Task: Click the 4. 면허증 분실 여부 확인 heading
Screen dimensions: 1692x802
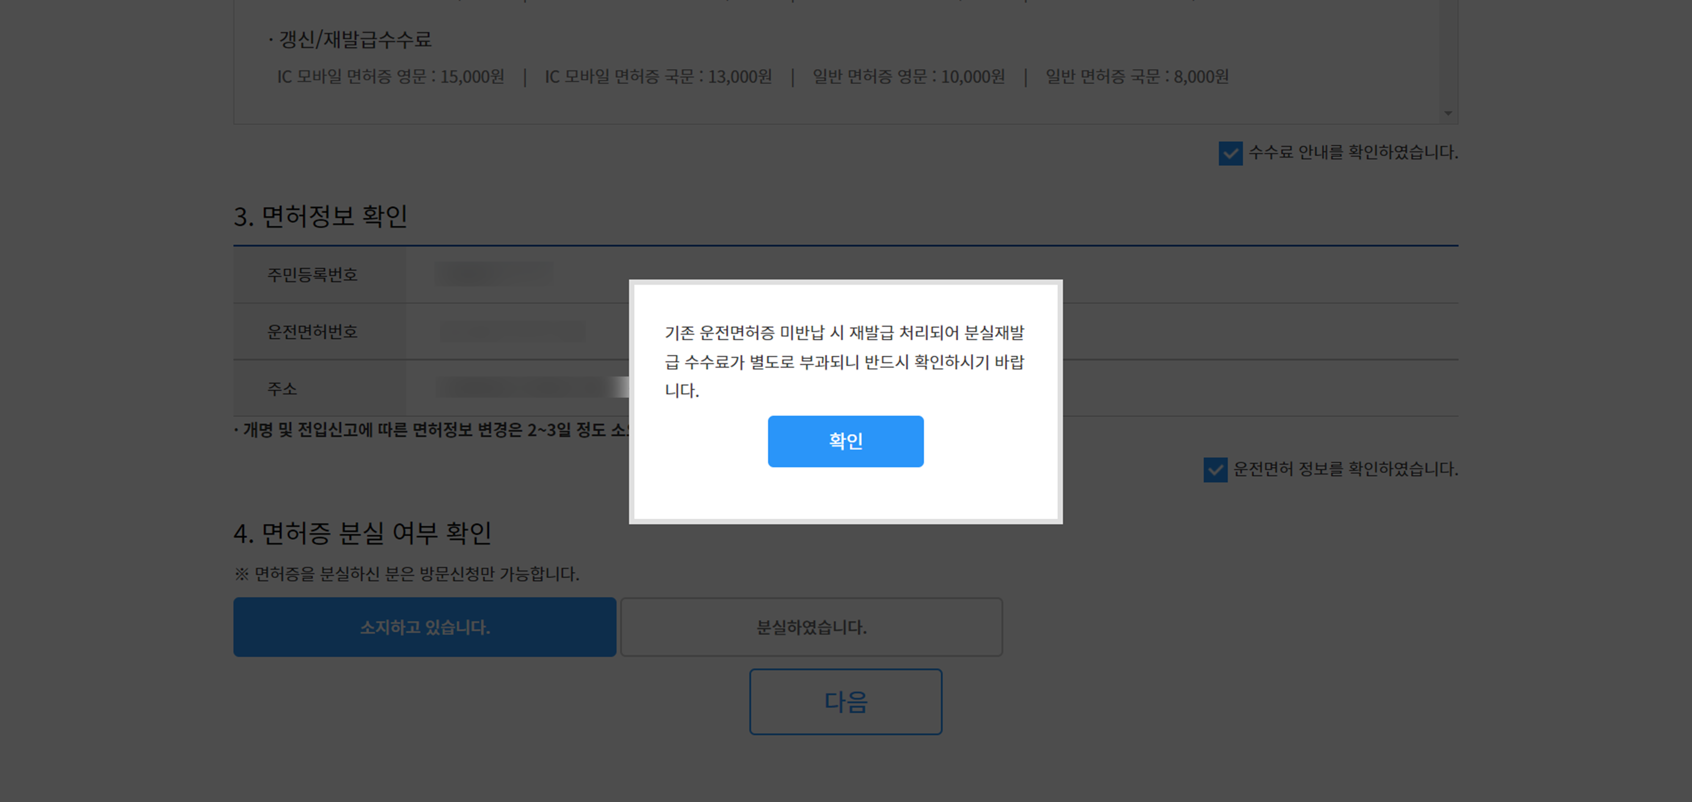Action: [363, 533]
